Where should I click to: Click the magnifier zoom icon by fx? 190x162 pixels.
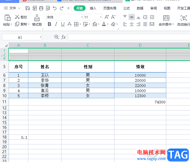click(x=57, y=37)
